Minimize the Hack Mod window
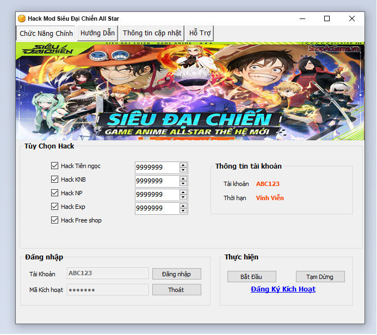This screenshot has width=377, height=335. pyautogui.click(x=302, y=18)
